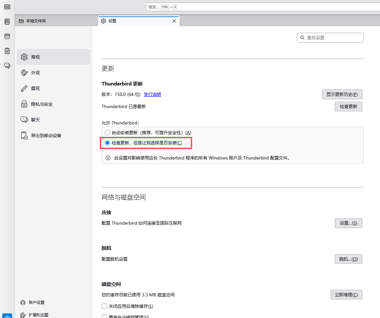
Task: Close the 设置 tab
Action: 174,21
